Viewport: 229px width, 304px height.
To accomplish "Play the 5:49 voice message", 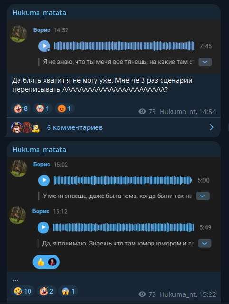I will point(43,227).
